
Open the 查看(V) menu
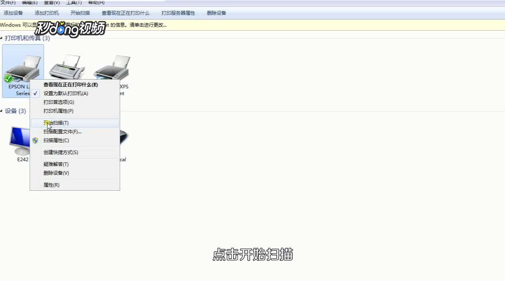(52, 2)
